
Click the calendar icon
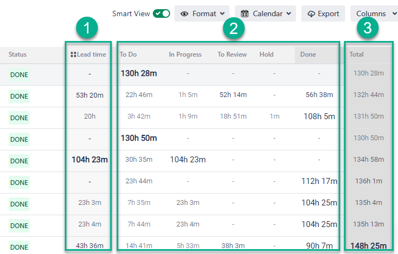pos(245,13)
